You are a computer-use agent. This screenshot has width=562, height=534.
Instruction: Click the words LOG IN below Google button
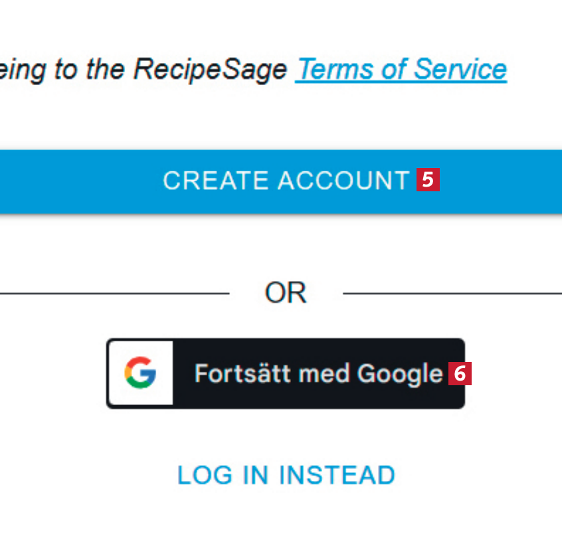click(223, 475)
